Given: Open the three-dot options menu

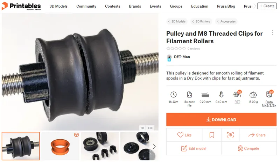Looking at the screenshot, I should (272, 32).
